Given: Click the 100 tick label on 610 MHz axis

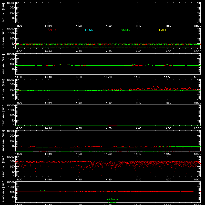Looking at the screenshot, I should tap(12, 64).
